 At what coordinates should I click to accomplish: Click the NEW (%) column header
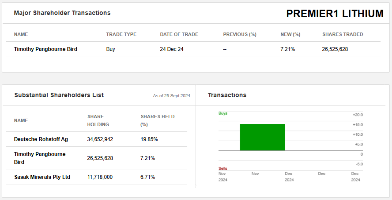[290, 34]
